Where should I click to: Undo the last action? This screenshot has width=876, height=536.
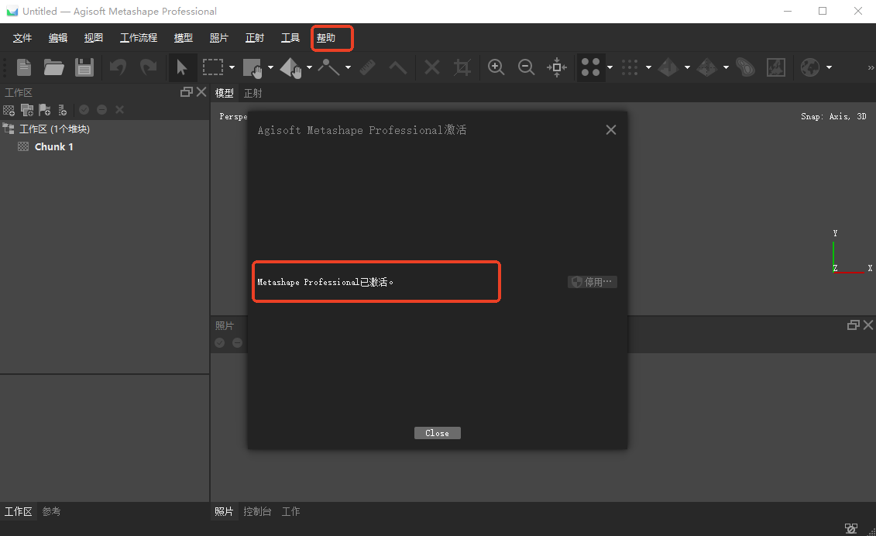tap(117, 67)
